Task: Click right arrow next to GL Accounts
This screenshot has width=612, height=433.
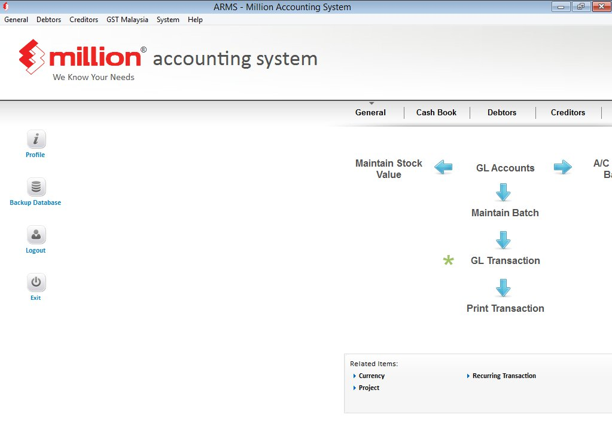Action: (x=562, y=168)
